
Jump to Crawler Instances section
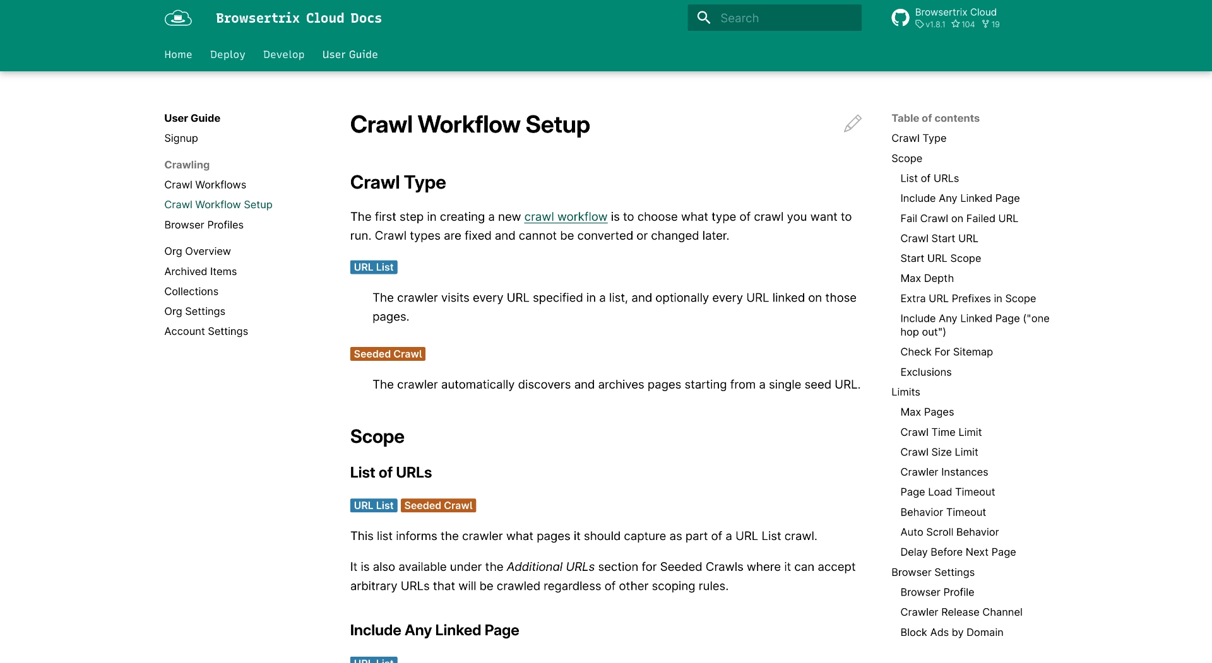(944, 472)
